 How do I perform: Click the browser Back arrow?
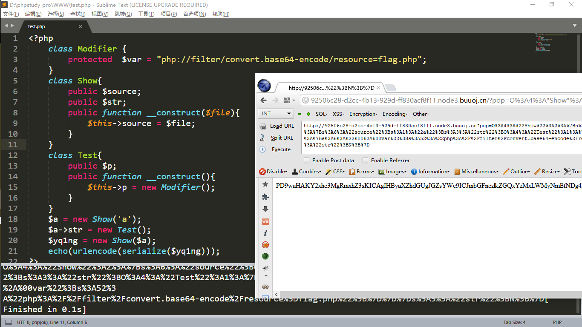tap(263, 100)
